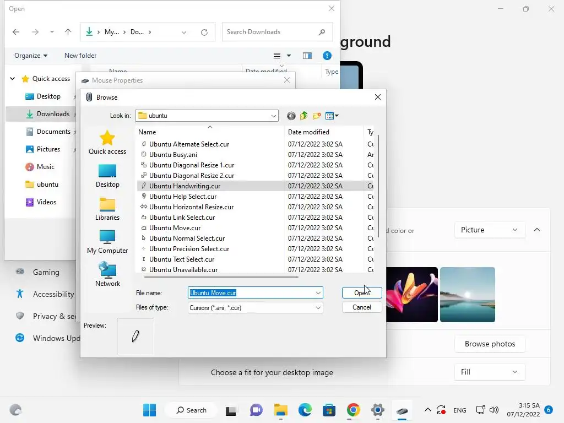The image size is (564, 423).
Task: Open Windows Start menu
Action: click(x=149, y=410)
